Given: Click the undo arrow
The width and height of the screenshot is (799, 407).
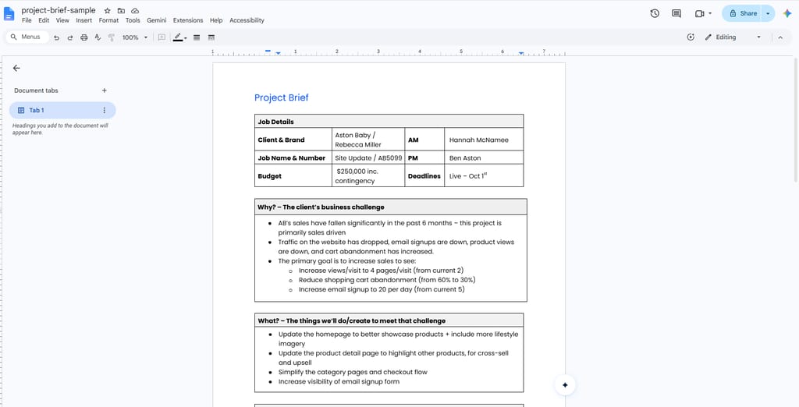Looking at the screenshot, I should pyautogui.click(x=56, y=37).
